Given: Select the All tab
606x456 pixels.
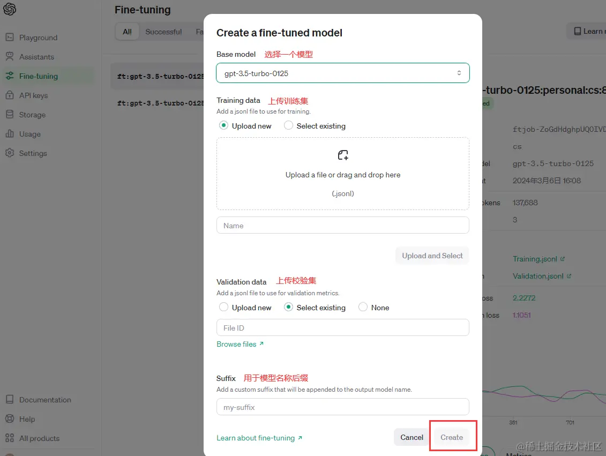Looking at the screenshot, I should (x=126, y=31).
